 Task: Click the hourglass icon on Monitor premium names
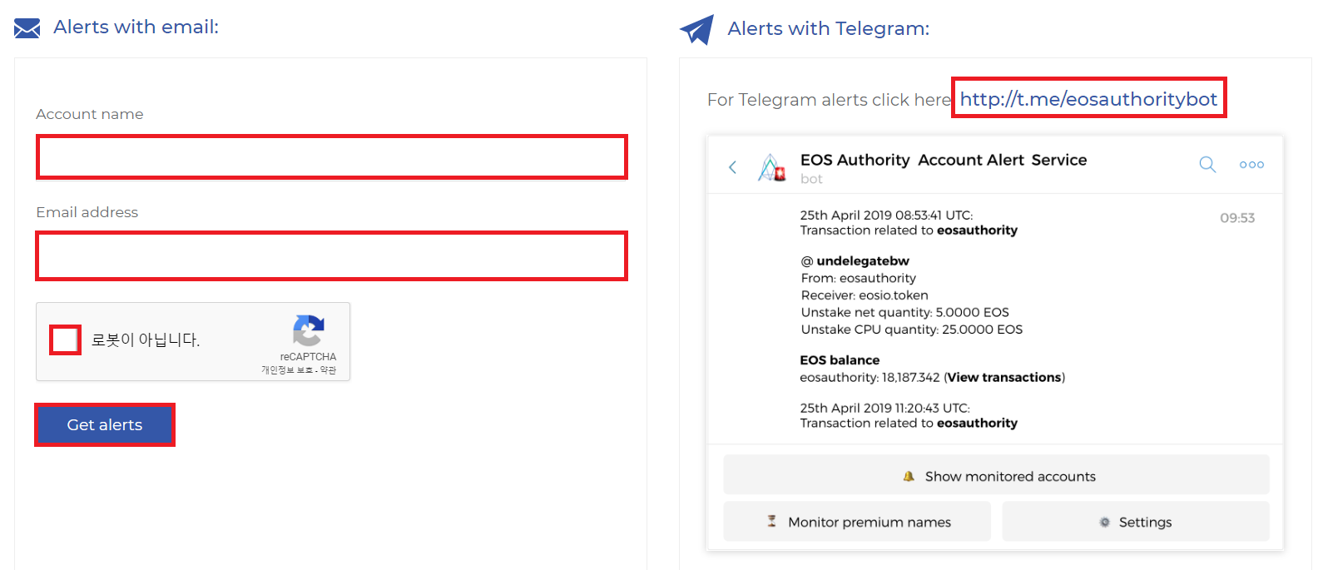(771, 521)
